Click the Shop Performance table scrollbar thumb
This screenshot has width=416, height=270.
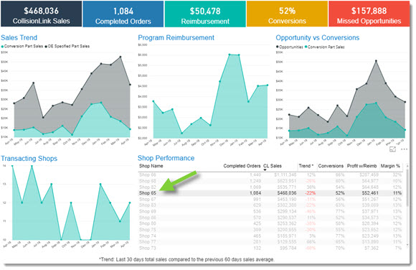tap(407, 187)
